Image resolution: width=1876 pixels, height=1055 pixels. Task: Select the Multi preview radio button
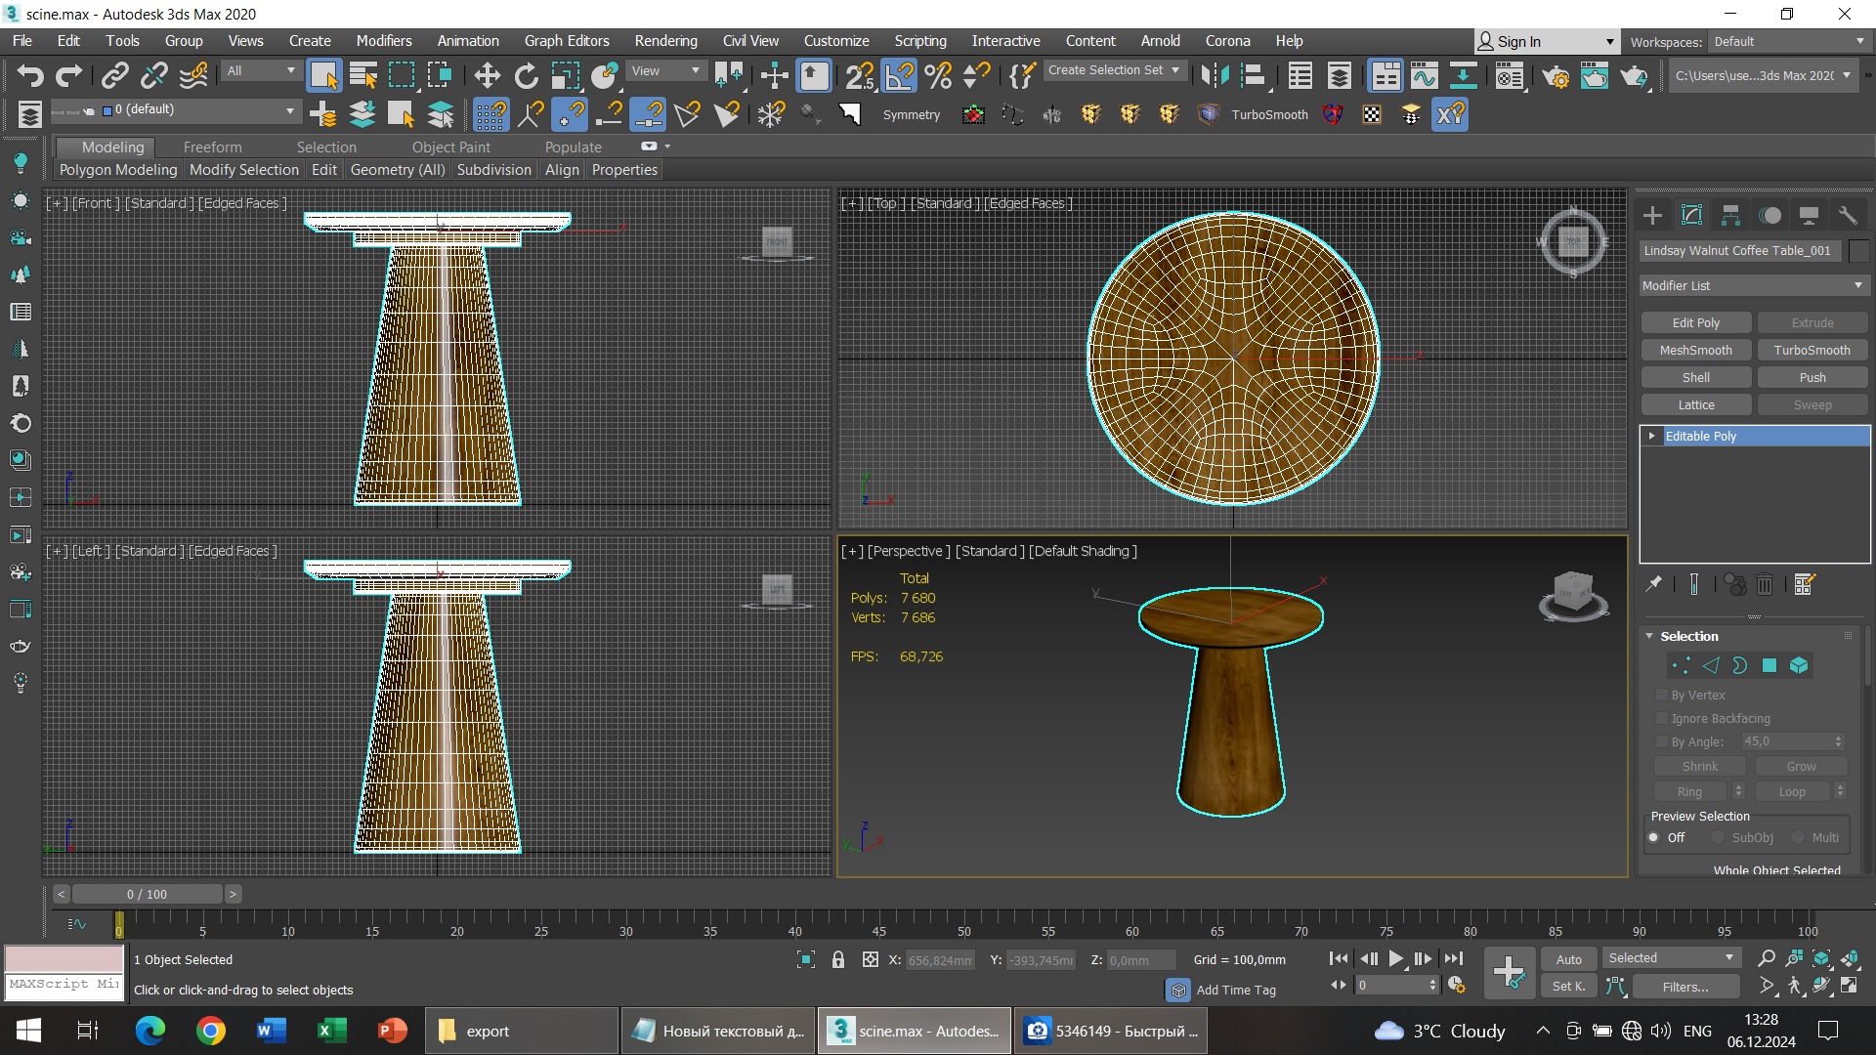click(x=1798, y=837)
